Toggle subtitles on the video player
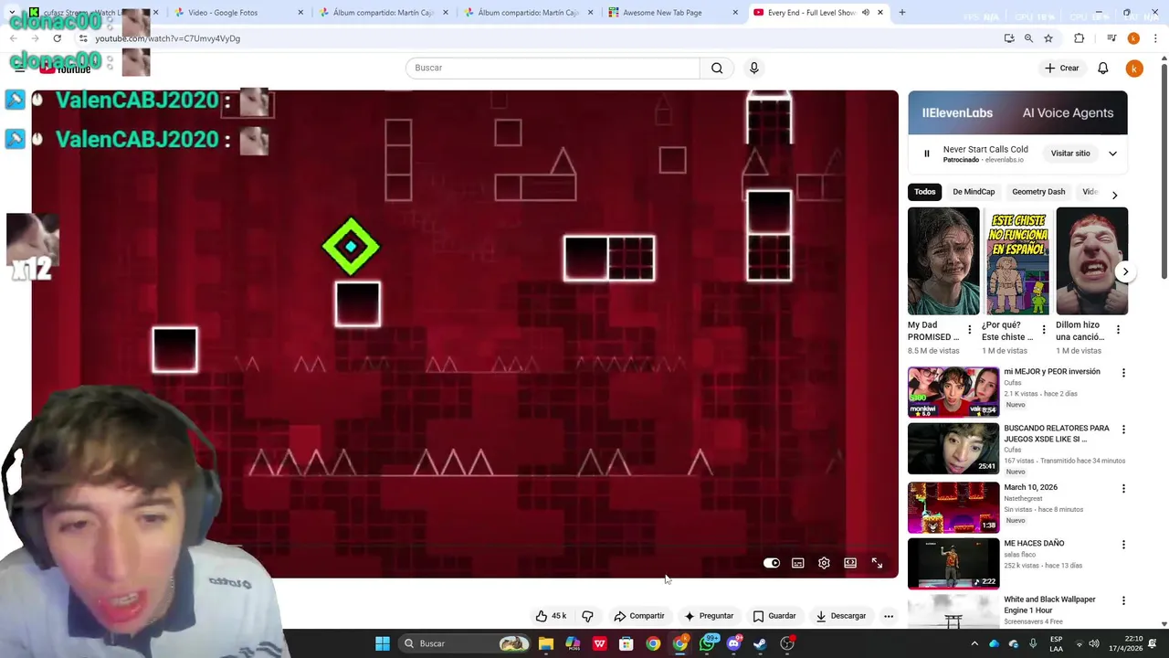The width and height of the screenshot is (1169, 658). tap(797, 563)
